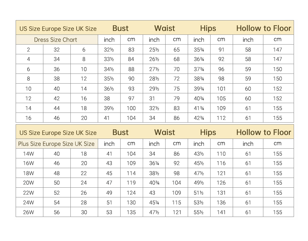
Task: Select the 141 cm hips value
Action: point(221,212)
